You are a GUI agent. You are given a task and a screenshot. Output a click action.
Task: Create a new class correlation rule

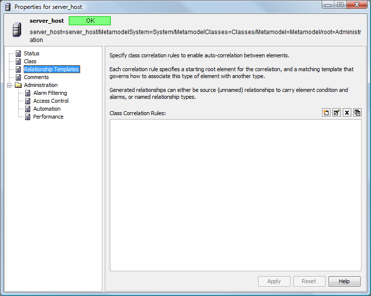pos(326,113)
